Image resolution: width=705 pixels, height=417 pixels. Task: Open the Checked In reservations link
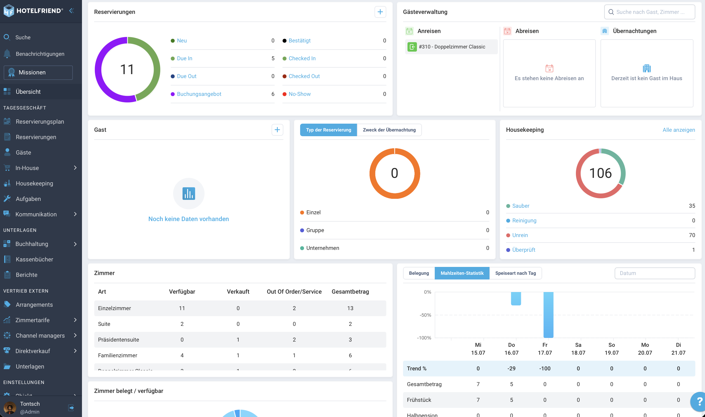pyautogui.click(x=302, y=58)
